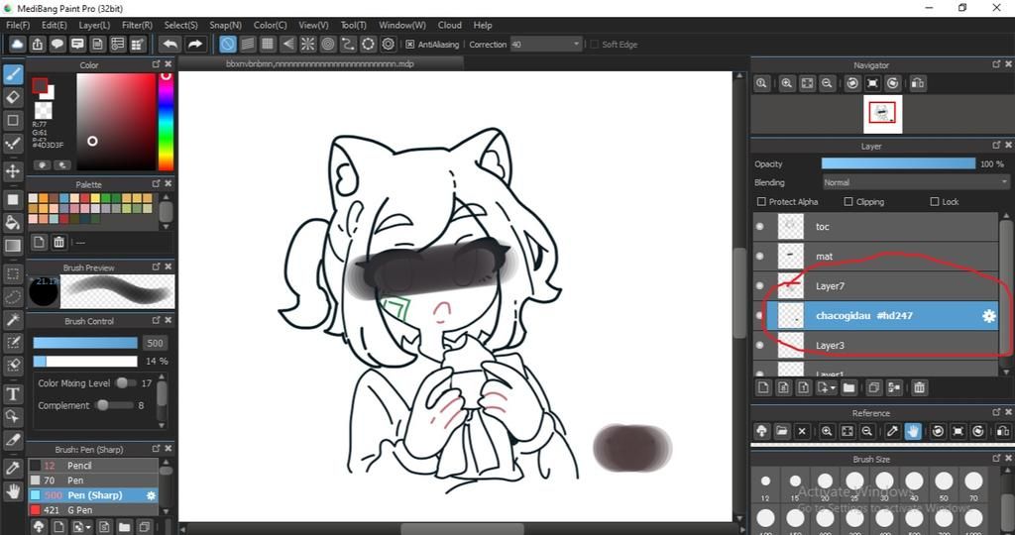Click the Undo arrow in top toolbar
This screenshot has width=1015, height=535.
click(170, 44)
